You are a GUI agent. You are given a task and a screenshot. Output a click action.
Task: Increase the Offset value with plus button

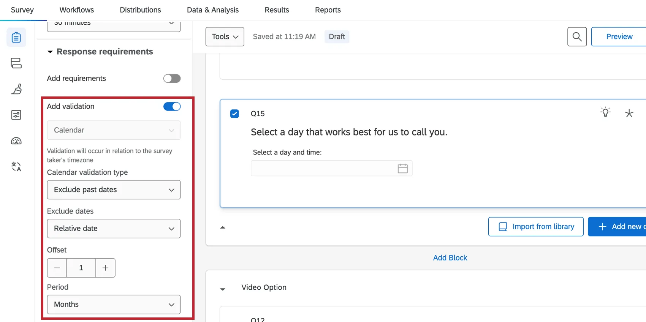(105, 268)
